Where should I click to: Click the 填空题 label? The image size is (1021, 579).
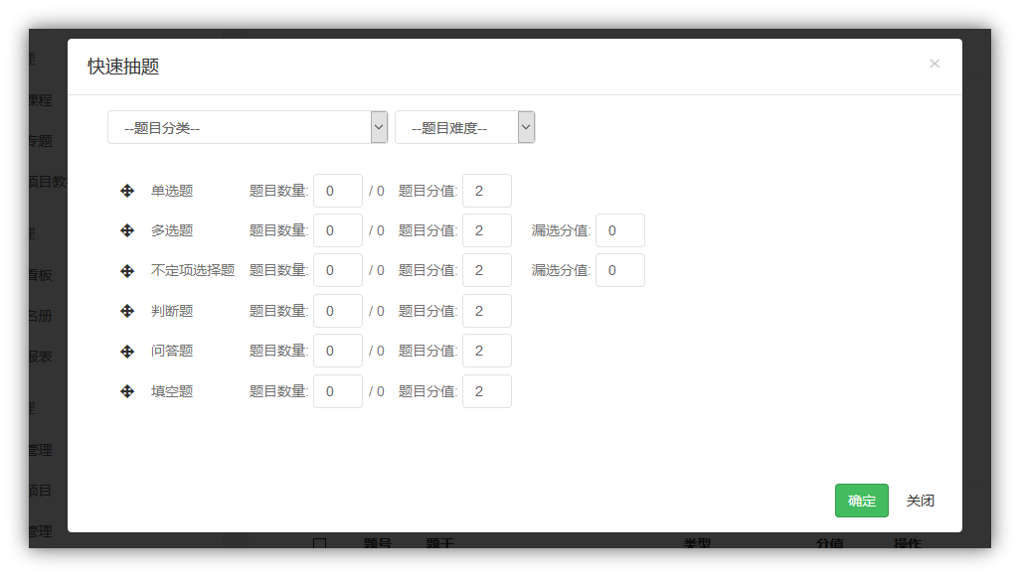point(172,391)
